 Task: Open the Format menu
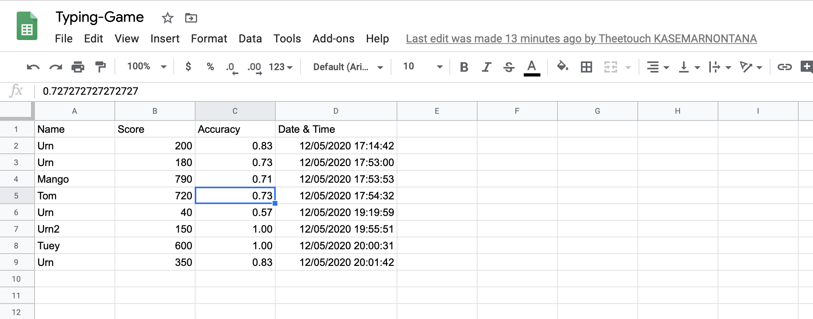209,38
